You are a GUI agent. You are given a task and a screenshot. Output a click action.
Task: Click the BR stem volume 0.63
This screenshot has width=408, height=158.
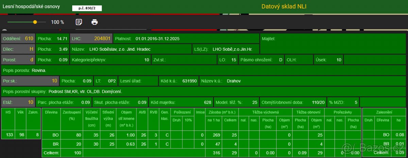click(131, 144)
